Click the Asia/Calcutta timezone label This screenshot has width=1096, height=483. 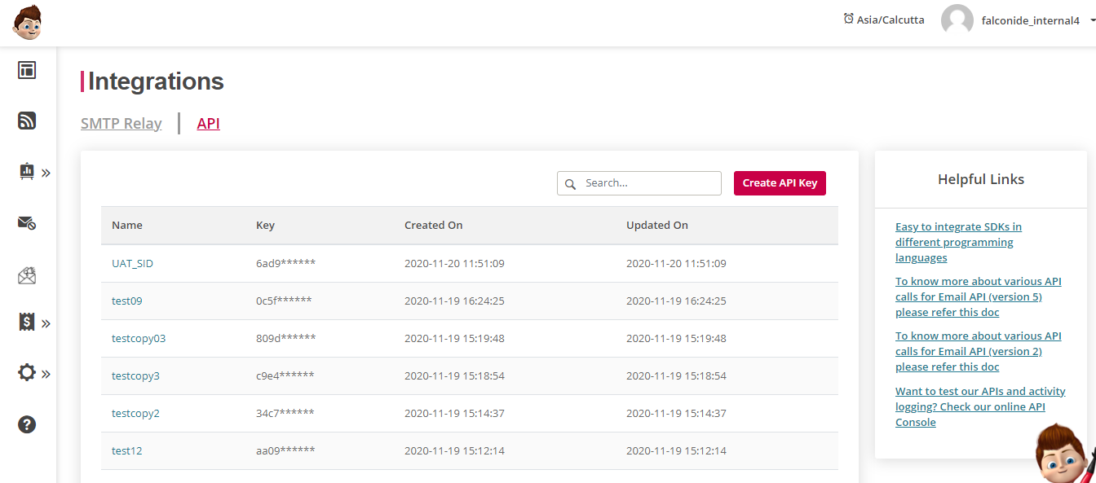coord(890,20)
